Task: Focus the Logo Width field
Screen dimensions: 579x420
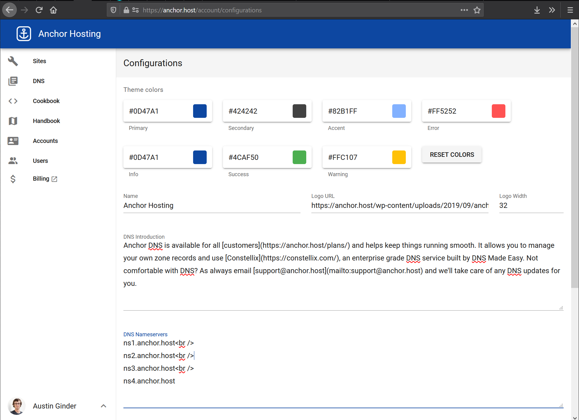Action: pyautogui.click(x=531, y=205)
